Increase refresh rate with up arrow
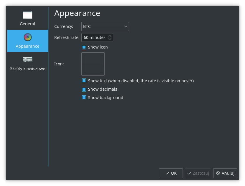Image resolution: width=245 pixels, height=186 pixels. pyautogui.click(x=110, y=36)
